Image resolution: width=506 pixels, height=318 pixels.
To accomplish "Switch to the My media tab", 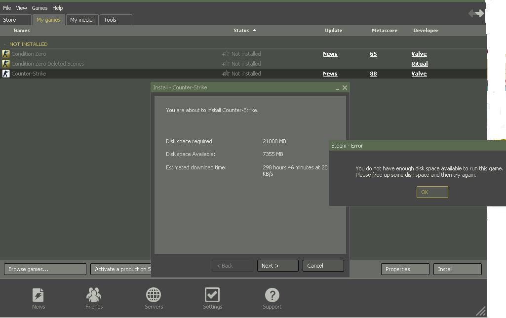I will (81, 20).
